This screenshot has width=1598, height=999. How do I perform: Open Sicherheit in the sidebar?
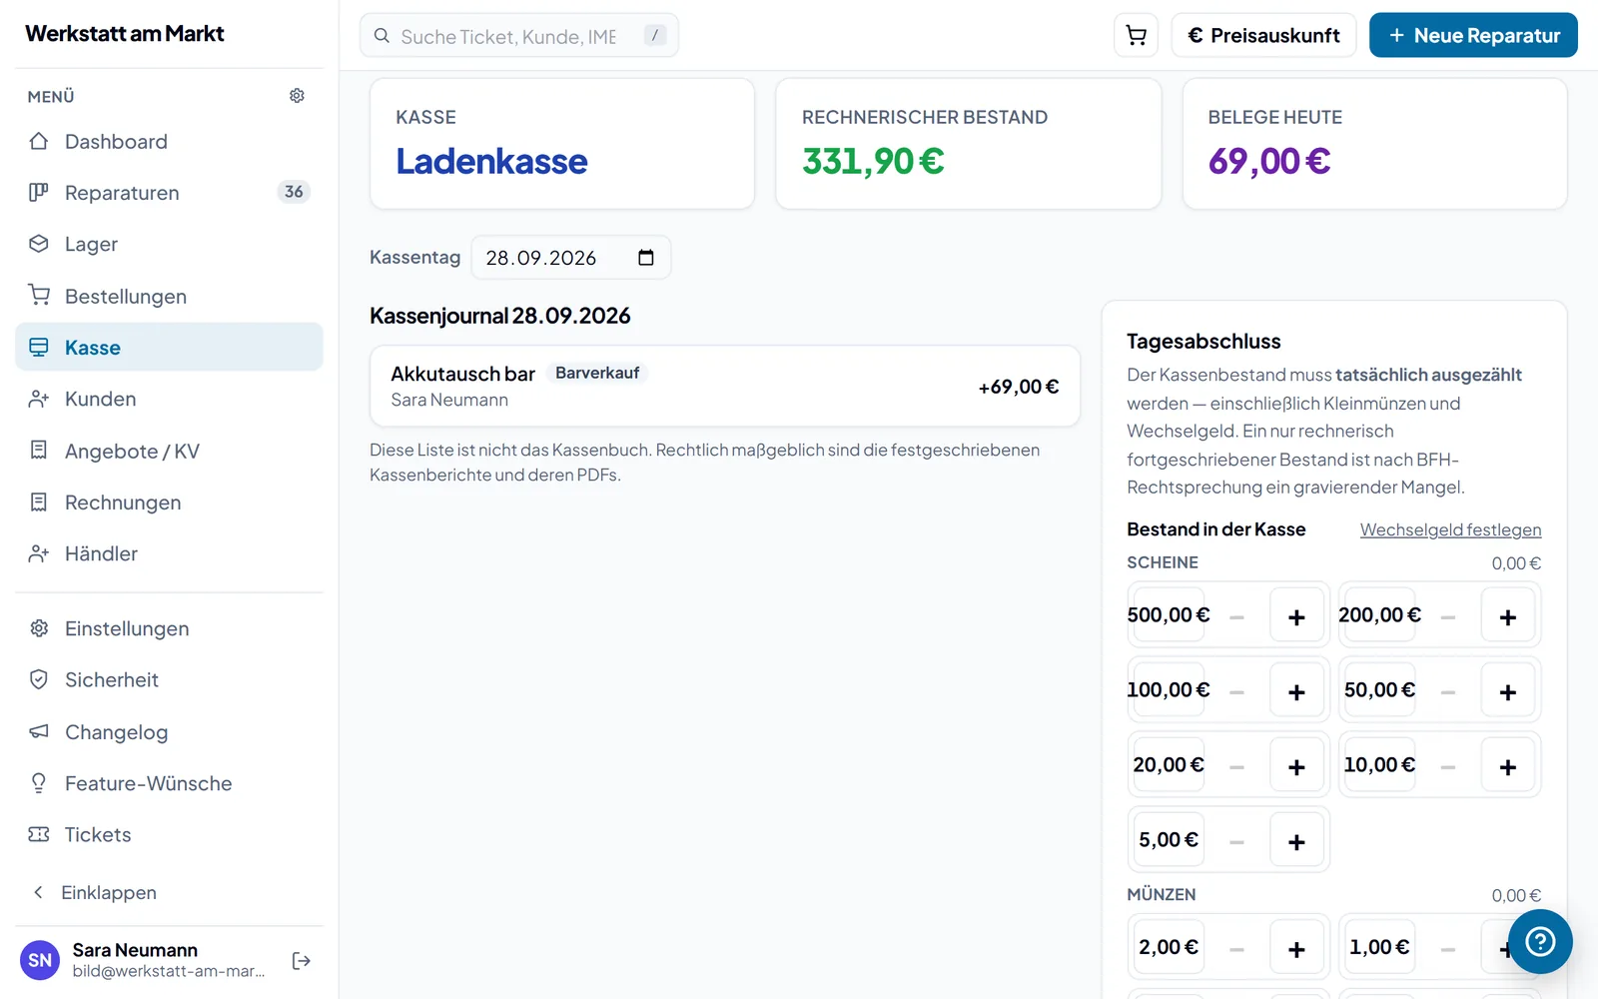(x=169, y=679)
